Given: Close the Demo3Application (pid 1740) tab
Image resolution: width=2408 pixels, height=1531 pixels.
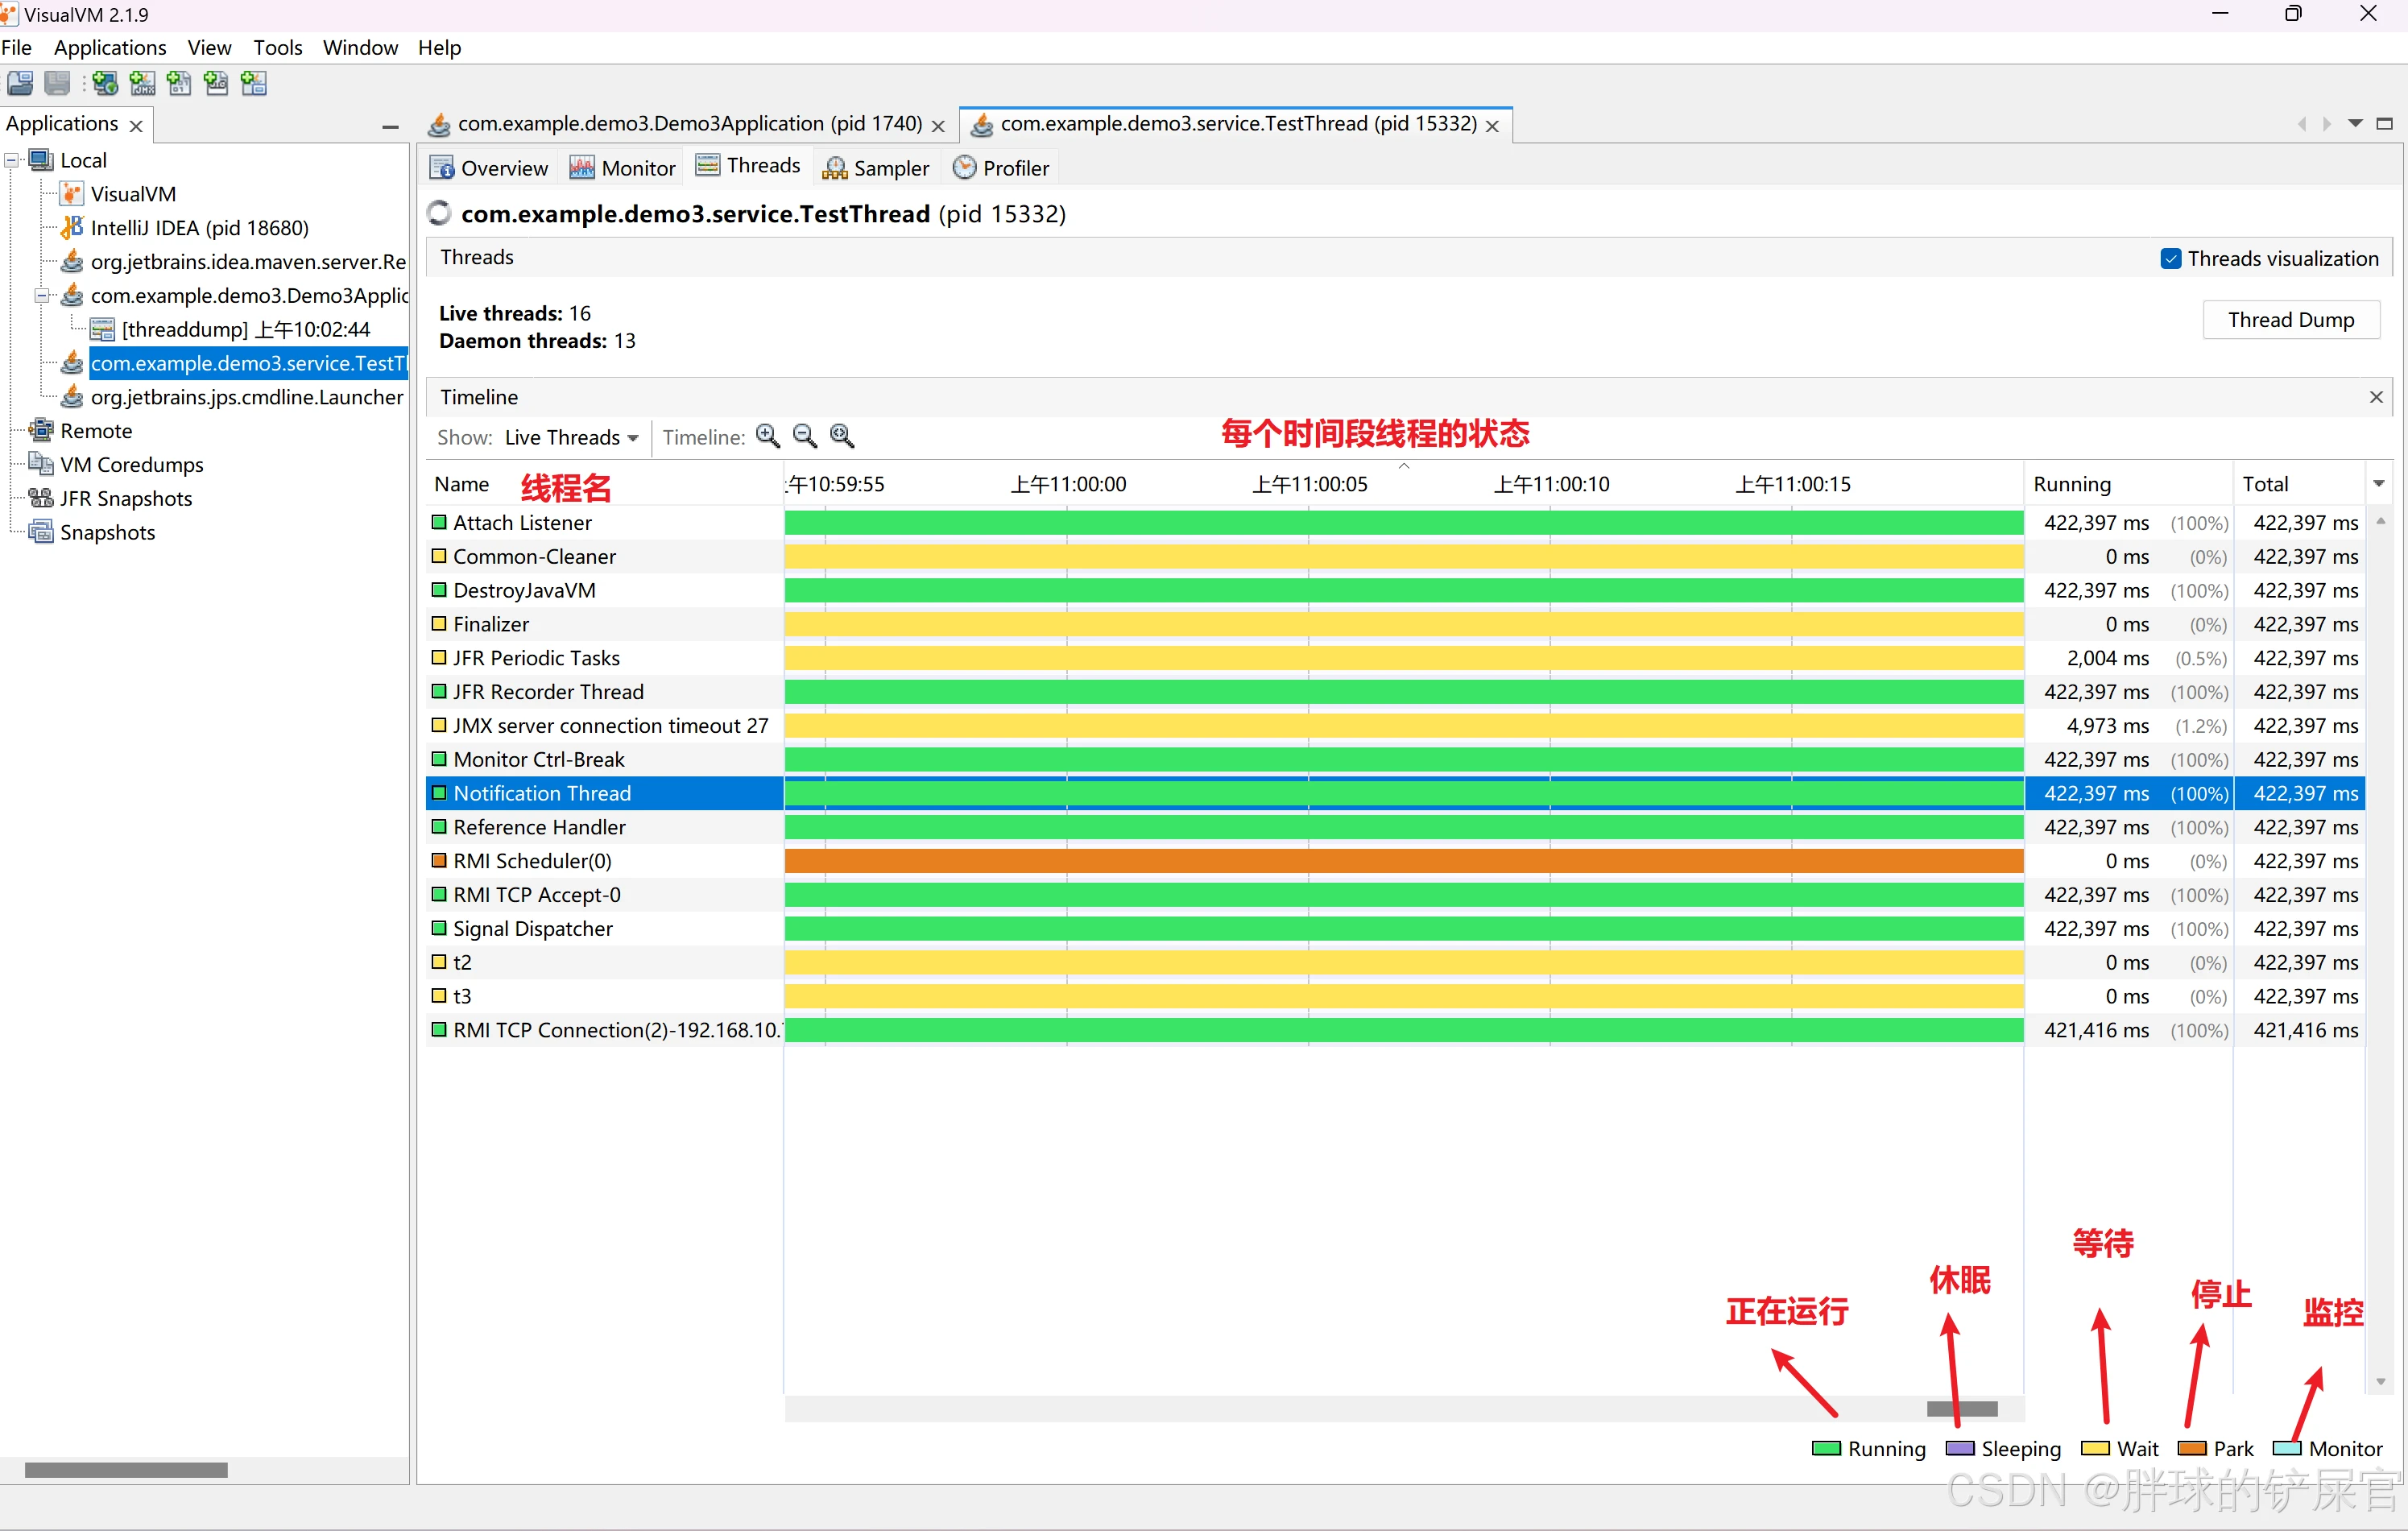Looking at the screenshot, I should coord(938,126).
